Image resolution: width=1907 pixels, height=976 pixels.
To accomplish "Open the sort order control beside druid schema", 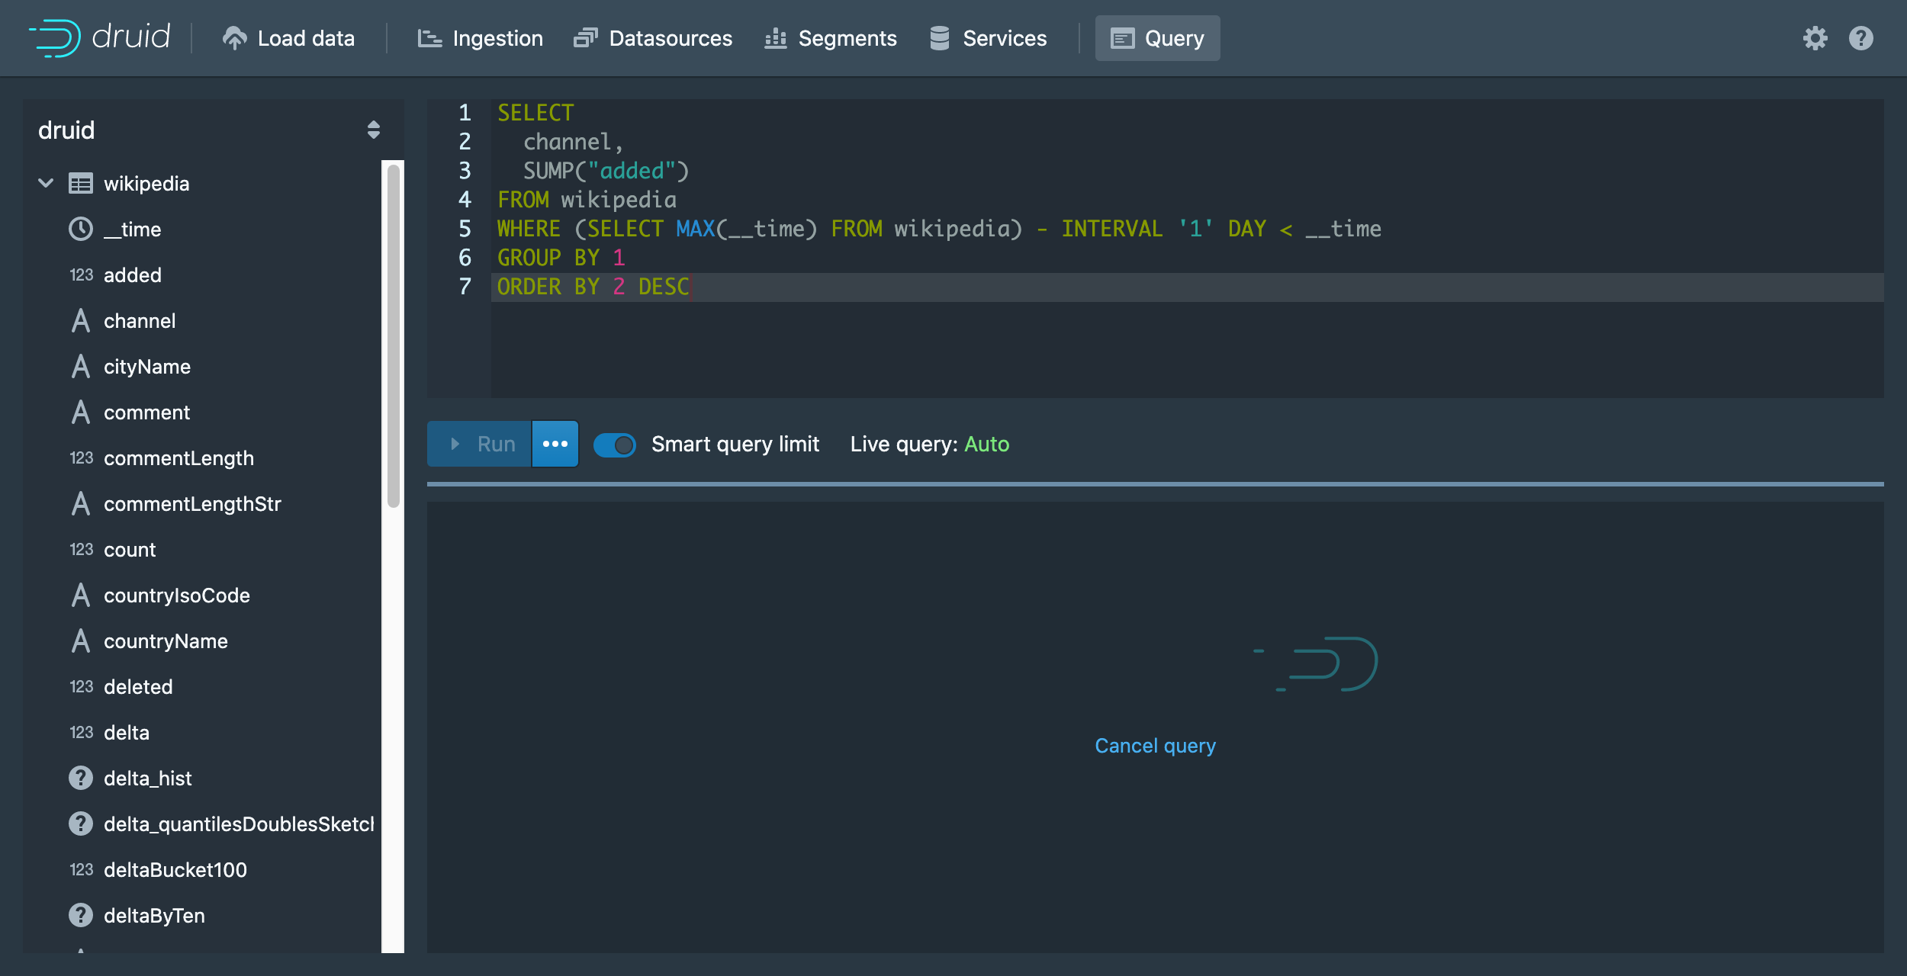I will [x=374, y=130].
